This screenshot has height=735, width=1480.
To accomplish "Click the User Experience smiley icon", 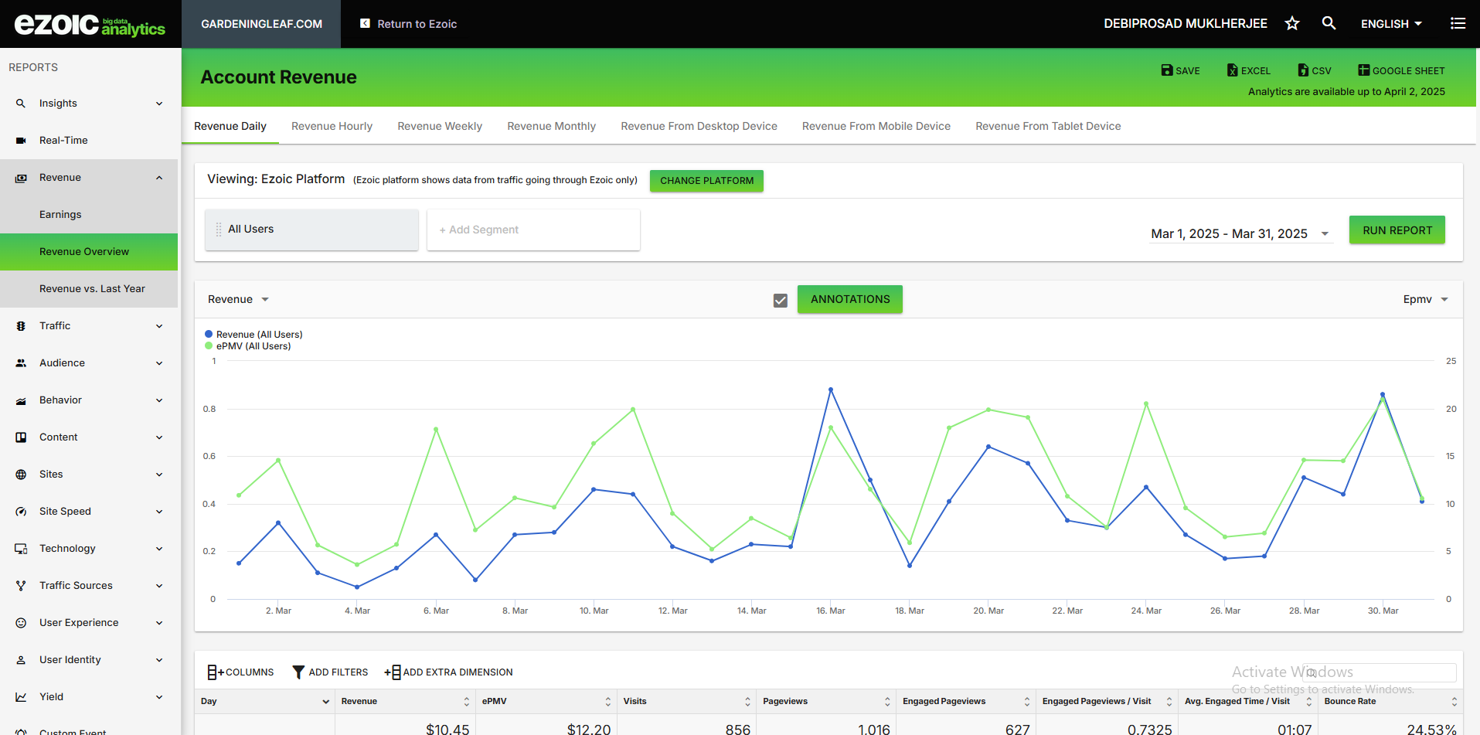I will tap(21, 623).
